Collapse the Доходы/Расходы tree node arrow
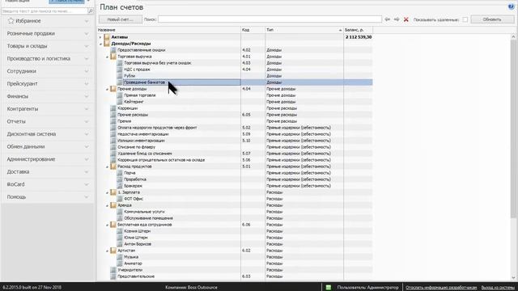Viewport: 518px width, 291px height. coord(100,44)
